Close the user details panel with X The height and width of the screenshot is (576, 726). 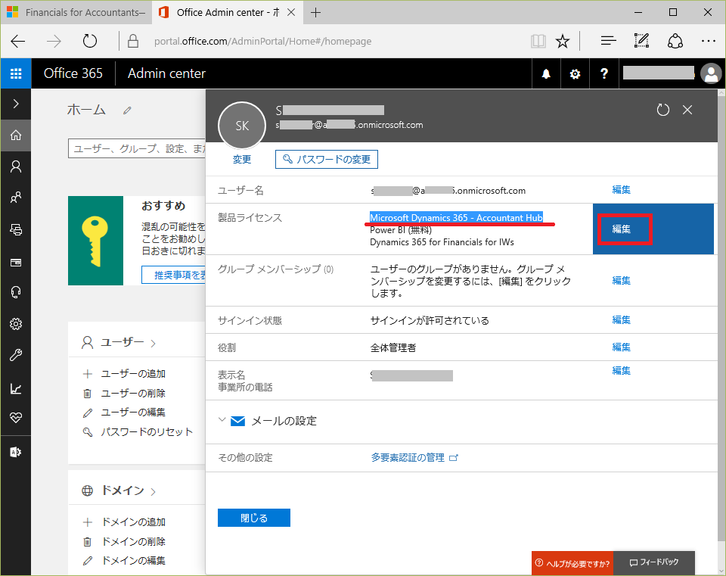click(x=687, y=110)
